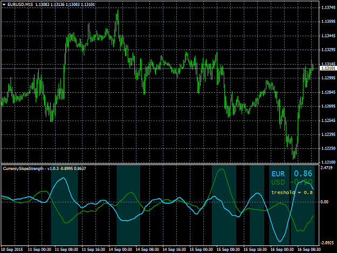The height and width of the screenshot is (253, 337).
Task: Click the 10 Sep 2015 time label
Action: 12,250
